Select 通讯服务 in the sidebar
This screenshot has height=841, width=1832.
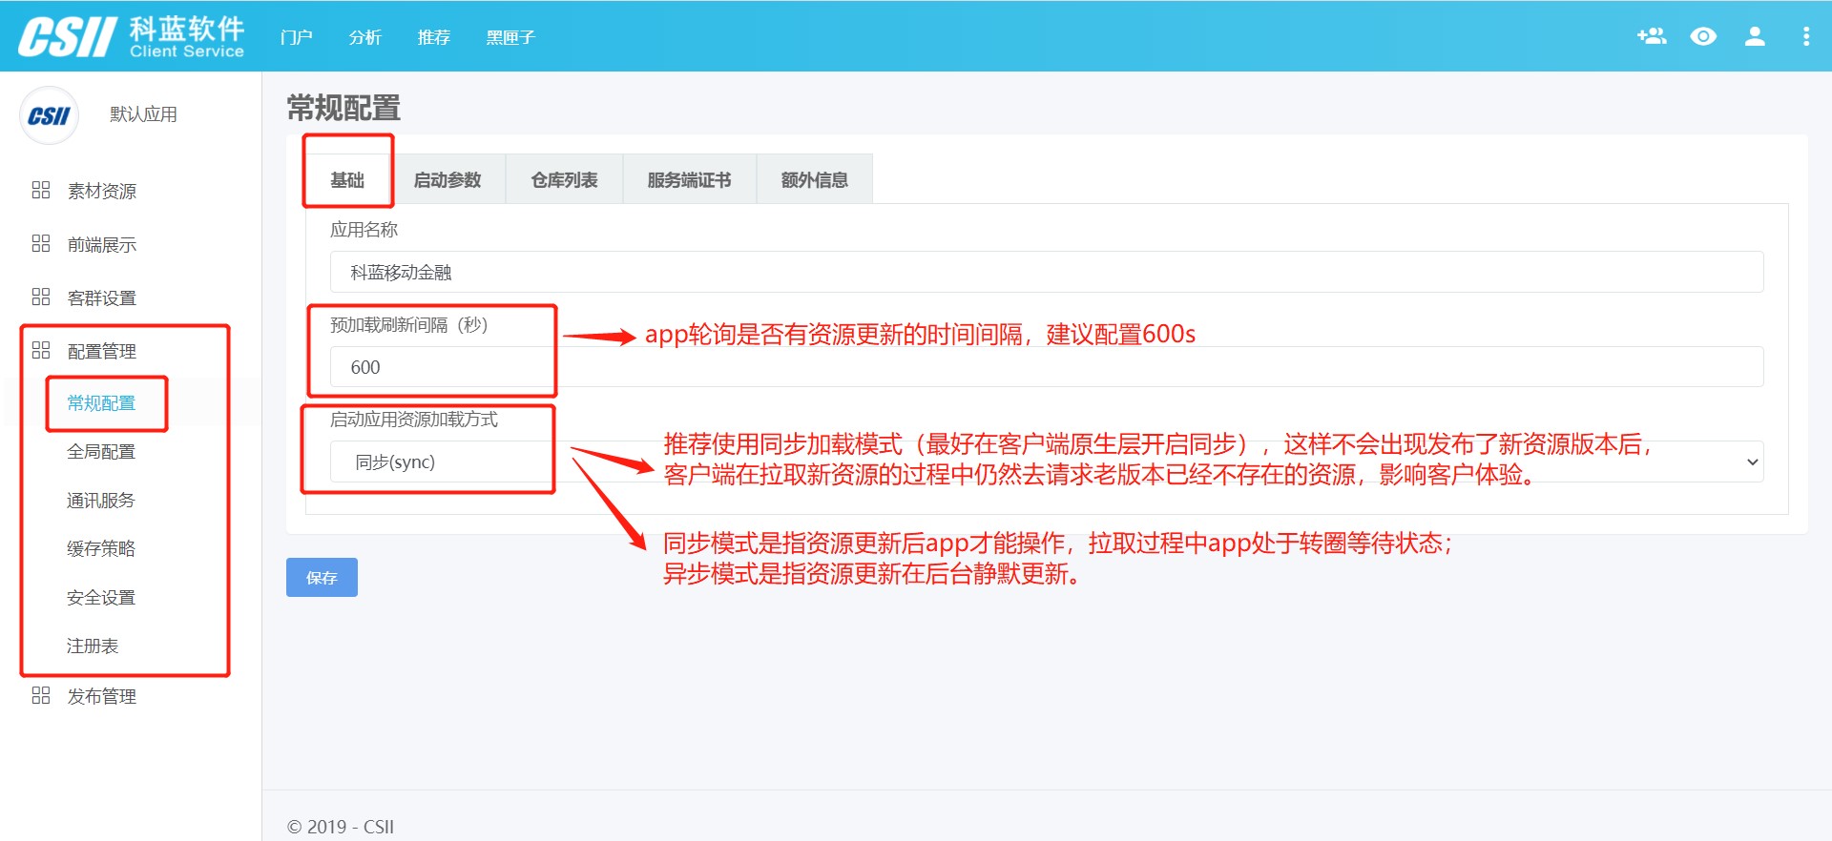pos(101,500)
